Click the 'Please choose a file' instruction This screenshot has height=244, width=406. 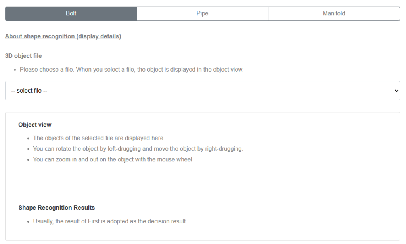132,70
